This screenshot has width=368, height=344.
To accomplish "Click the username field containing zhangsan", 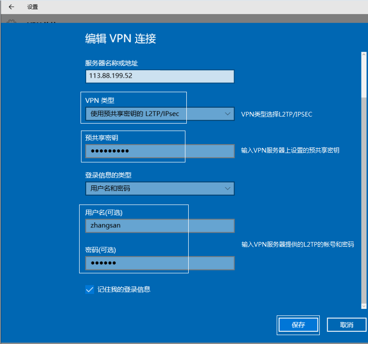I will (160, 226).
